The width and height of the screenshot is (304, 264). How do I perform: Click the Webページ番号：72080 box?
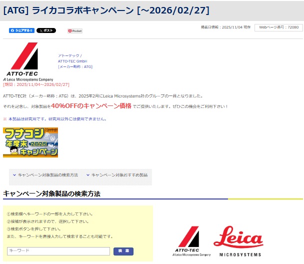coord(278,27)
